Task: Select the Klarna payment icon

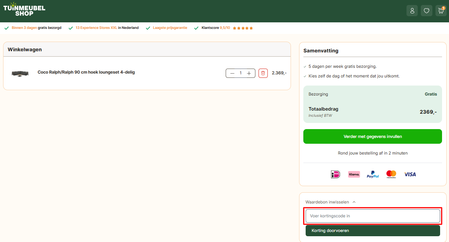Action: (354, 174)
